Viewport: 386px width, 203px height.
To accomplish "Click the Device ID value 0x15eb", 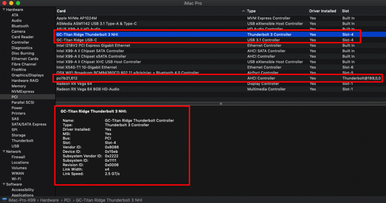I will coord(111,152).
